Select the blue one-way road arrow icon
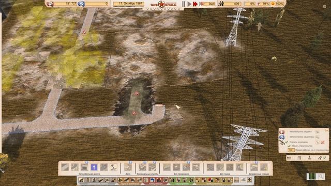331x186 pixels. point(94,167)
